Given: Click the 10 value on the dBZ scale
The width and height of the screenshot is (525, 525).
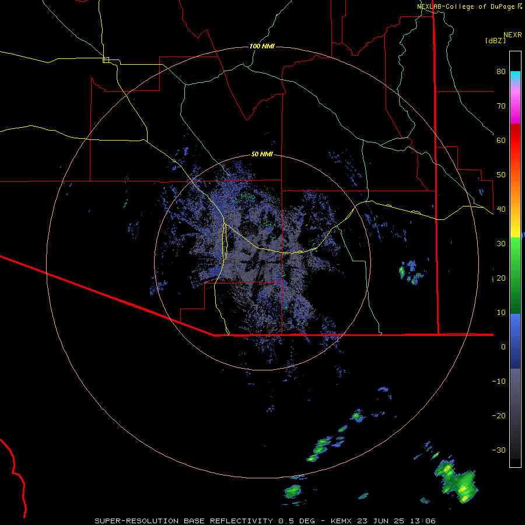Looking at the screenshot, I should click(501, 313).
